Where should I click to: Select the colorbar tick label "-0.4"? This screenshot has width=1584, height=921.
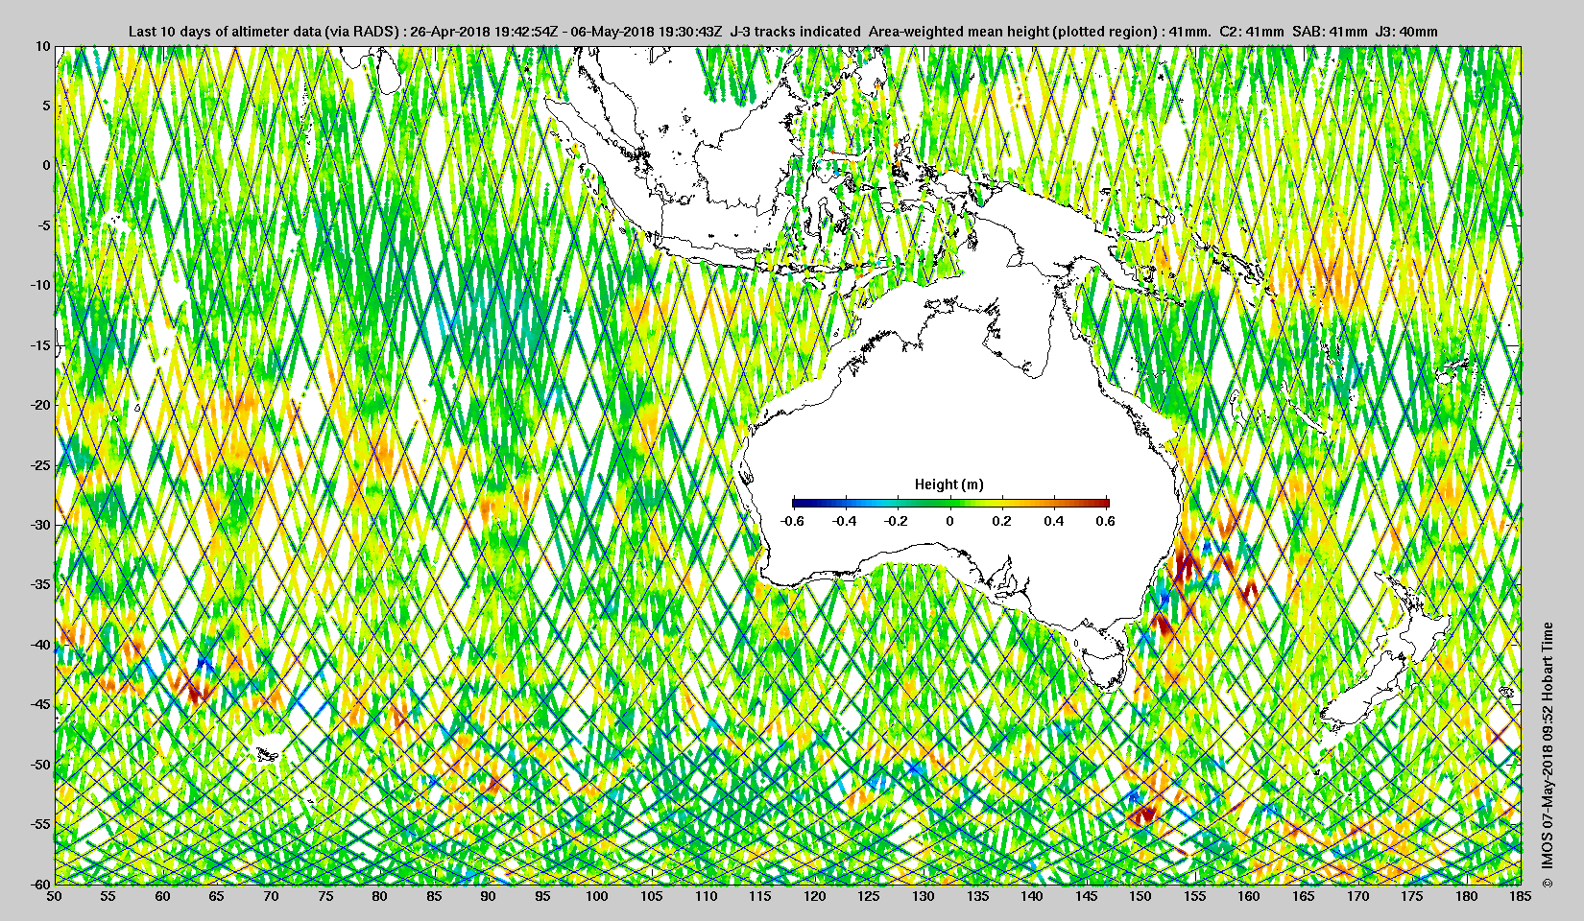click(845, 521)
